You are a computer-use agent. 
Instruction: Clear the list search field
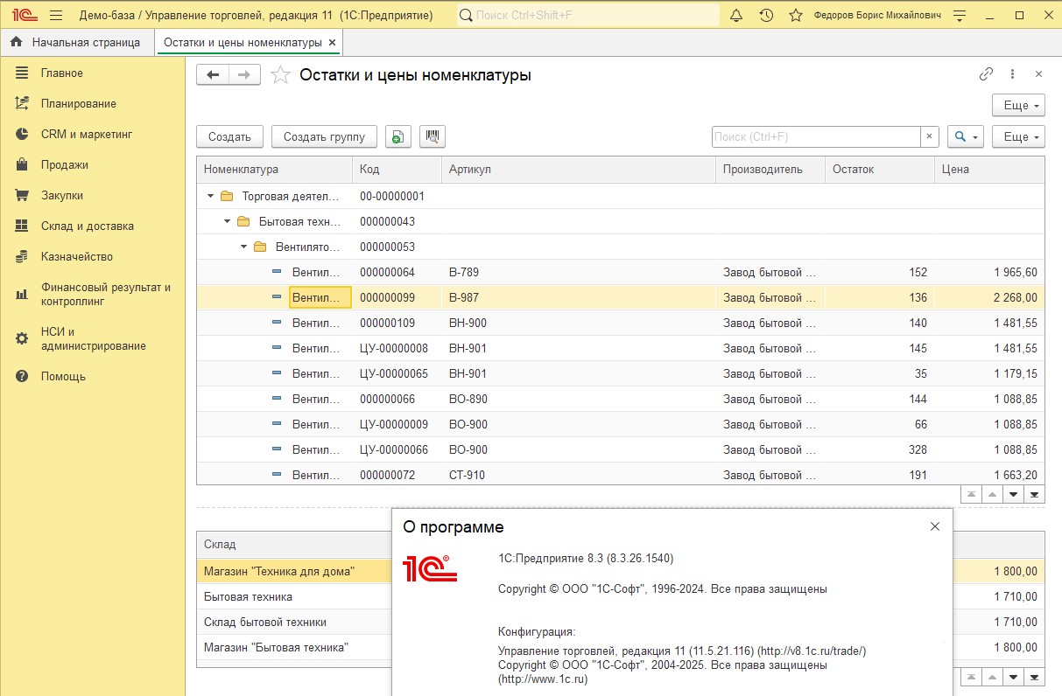coord(930,136)
